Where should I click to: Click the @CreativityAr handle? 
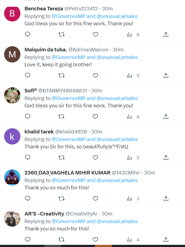81,214
